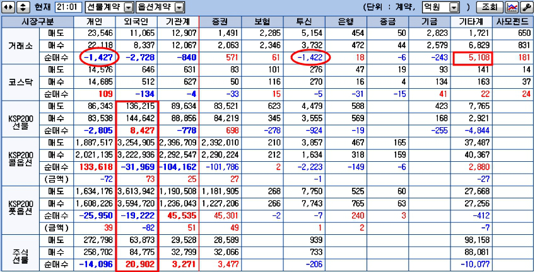Click the circled -1,427 개인 net-buy value
The width and height of the screenshot is (535, 272).
(99, 58)
